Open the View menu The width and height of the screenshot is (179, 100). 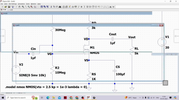pyautogui.click(x=6, y=4)
